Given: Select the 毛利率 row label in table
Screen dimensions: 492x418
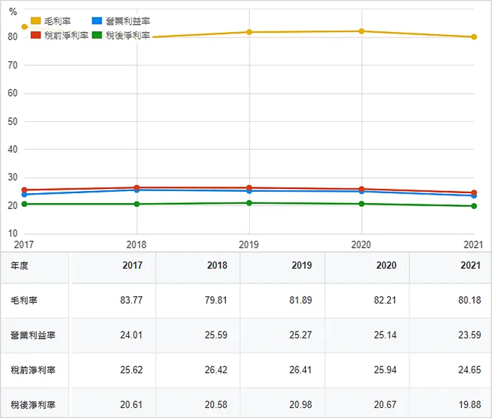Looking at the screenshot, I should 24,301.
